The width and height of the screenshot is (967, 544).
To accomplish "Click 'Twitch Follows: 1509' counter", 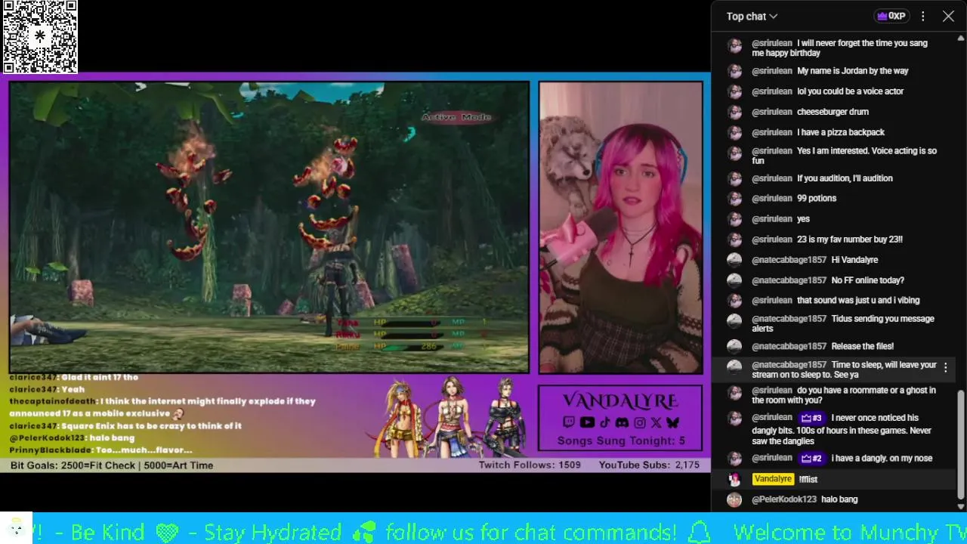I will click(530, 465).
